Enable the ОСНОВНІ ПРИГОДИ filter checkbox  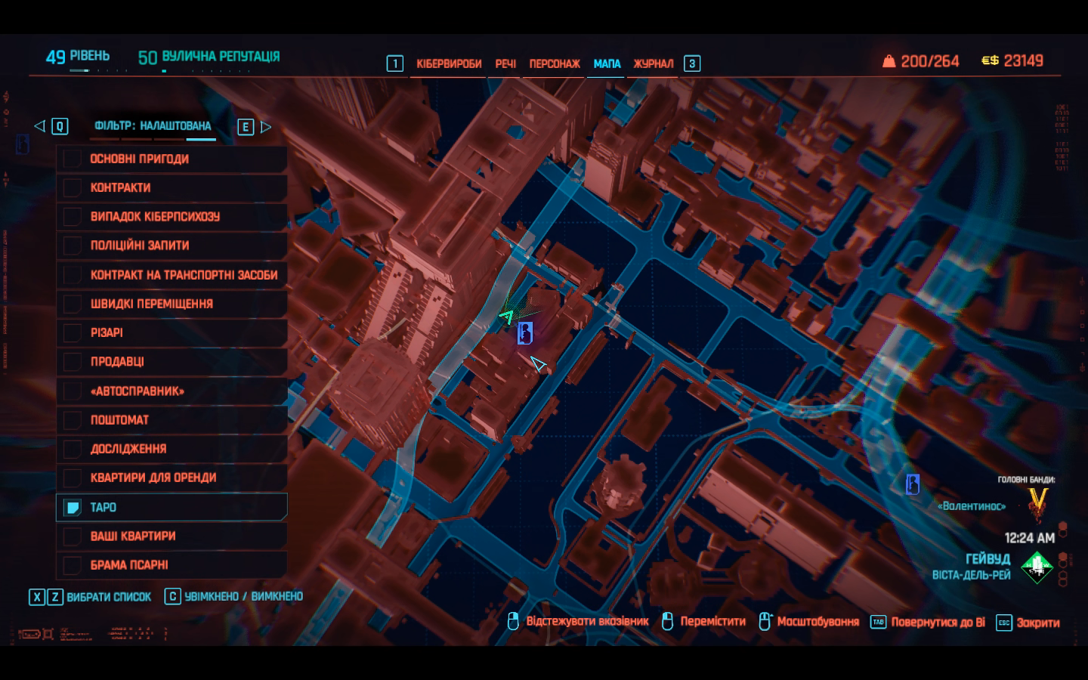tap(73, 159)
